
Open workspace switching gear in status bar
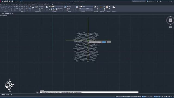(167, 97)
